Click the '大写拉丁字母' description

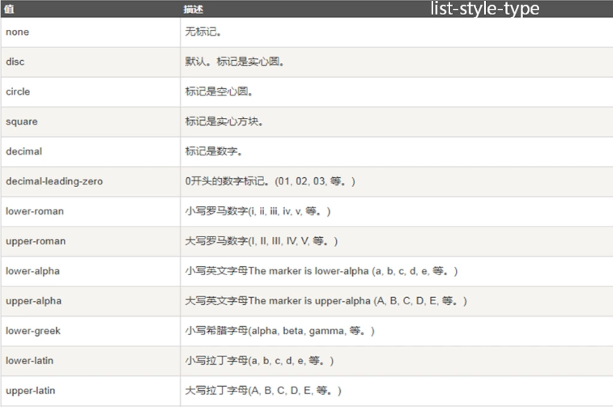click(263, 391)
